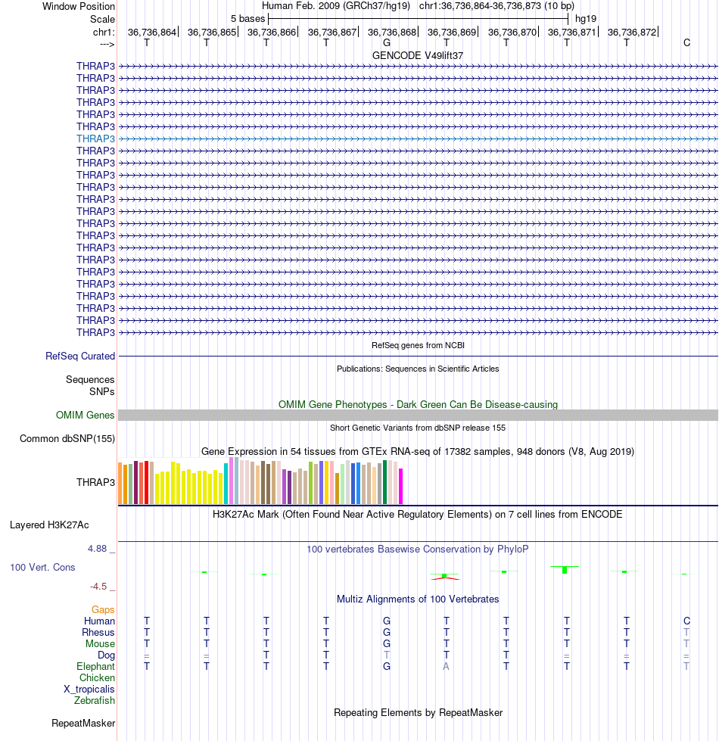Open the Layered H3K27Ac track label
Screen dimensions: 719x741
click(49, 525)
